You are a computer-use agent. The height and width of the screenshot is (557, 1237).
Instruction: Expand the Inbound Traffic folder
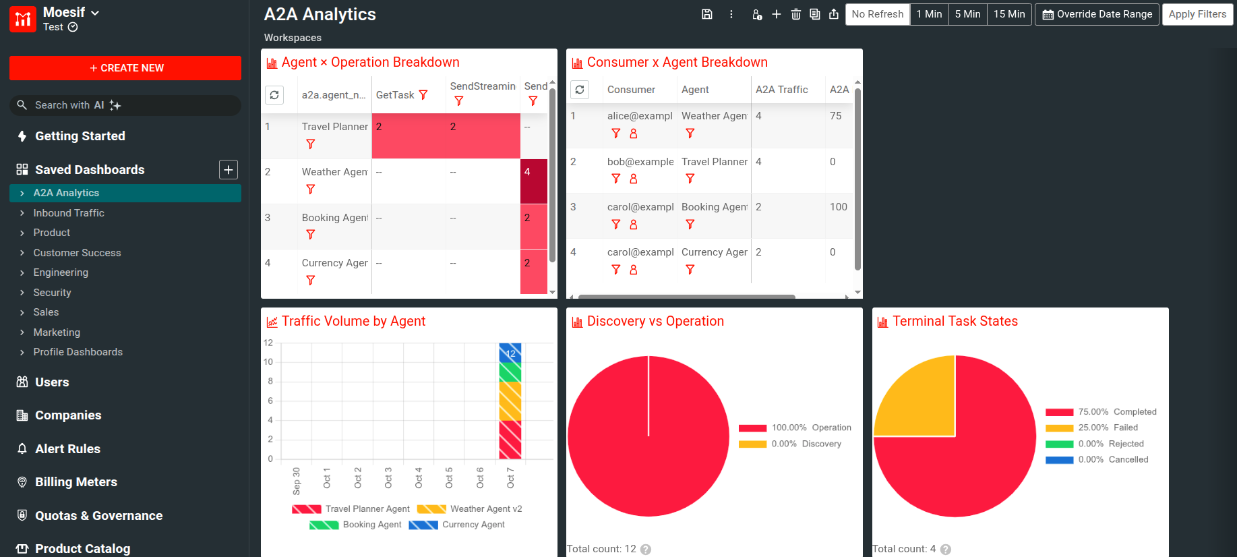point(22,213)
